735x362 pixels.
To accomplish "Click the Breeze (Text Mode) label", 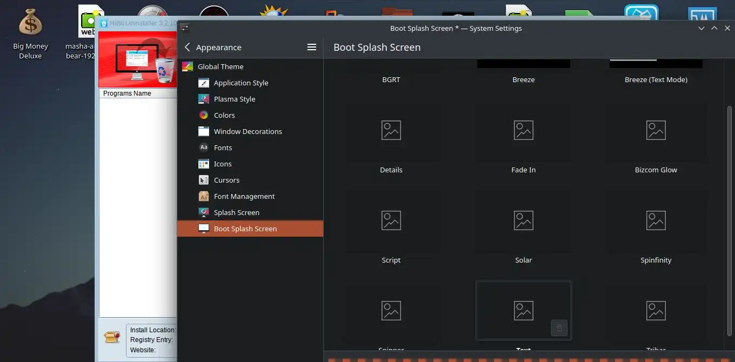I will (x=656, y=79).
